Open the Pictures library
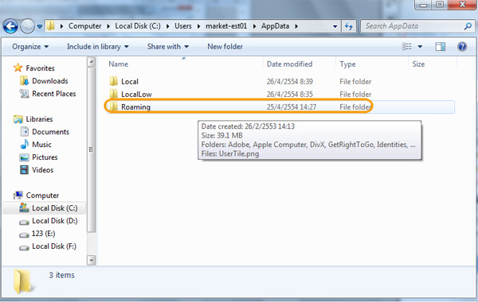The width and height of the screenshot is (478, 302). pos(45,157)
